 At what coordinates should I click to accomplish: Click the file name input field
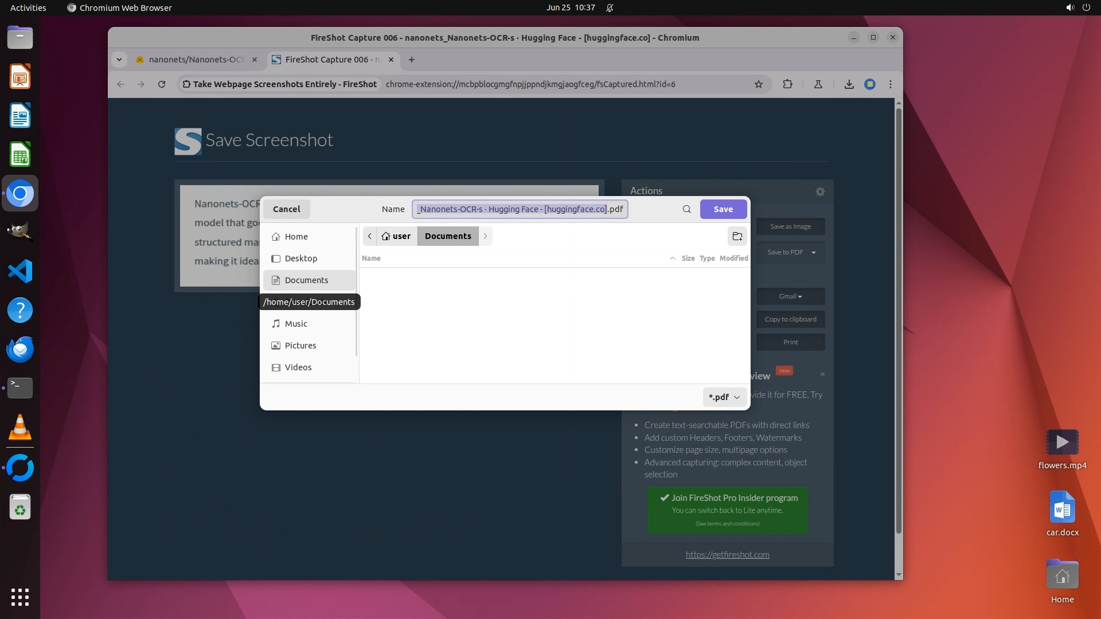coord(519,209)
